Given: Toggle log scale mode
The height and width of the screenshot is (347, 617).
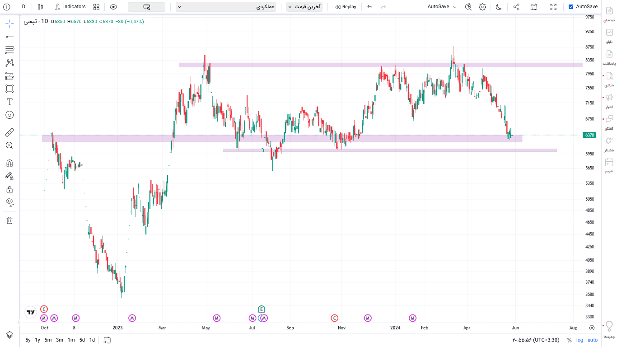Looking at the screenshot, I should pos(580,340).
